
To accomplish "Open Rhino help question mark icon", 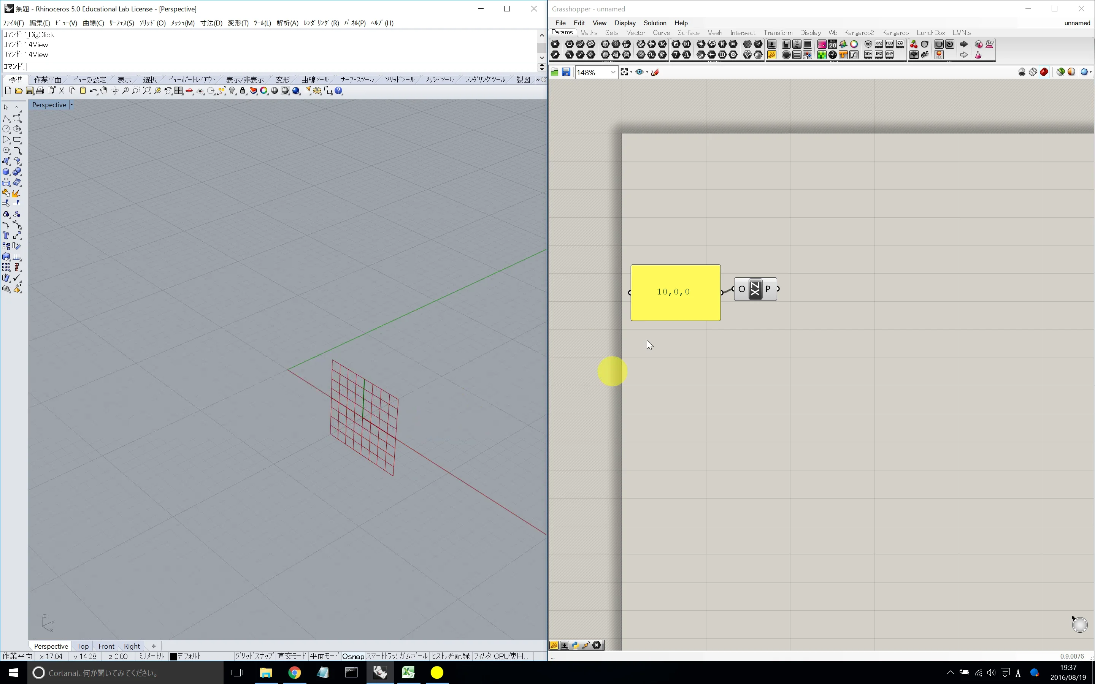I will click(x=339, y=91).
